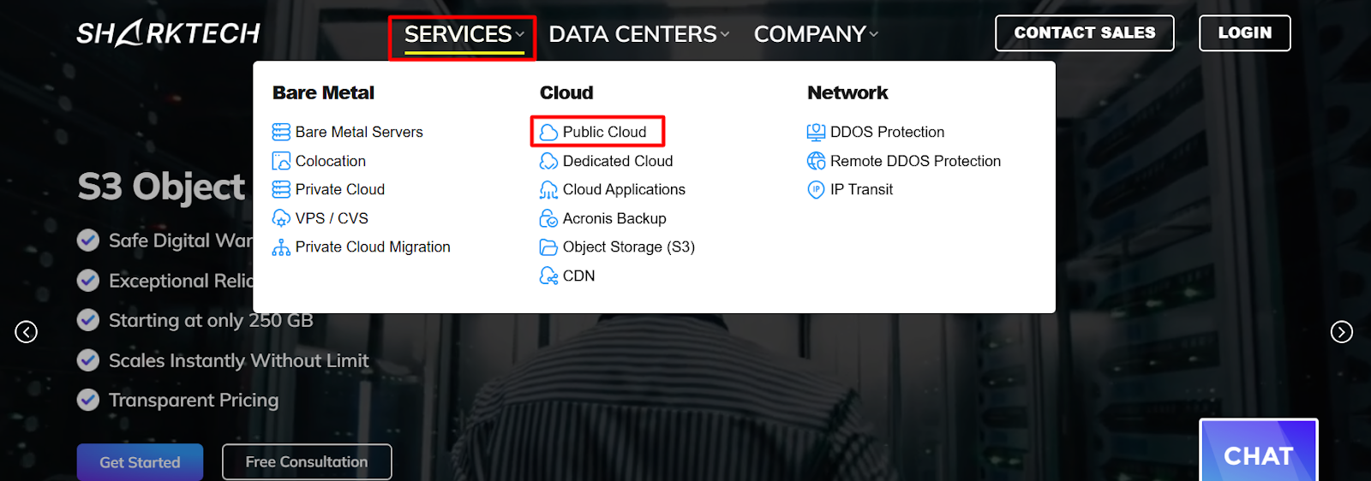1371x481 pixels.
Task: Select Public Cloud from Cloud menu
Action: [604, 132]
